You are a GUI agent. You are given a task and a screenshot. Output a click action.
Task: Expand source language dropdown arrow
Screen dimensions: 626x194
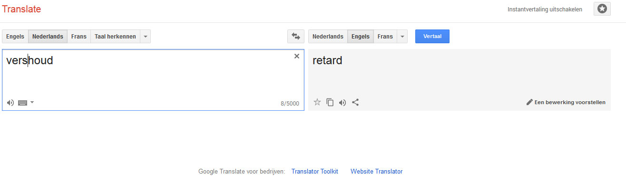[146, 36]
